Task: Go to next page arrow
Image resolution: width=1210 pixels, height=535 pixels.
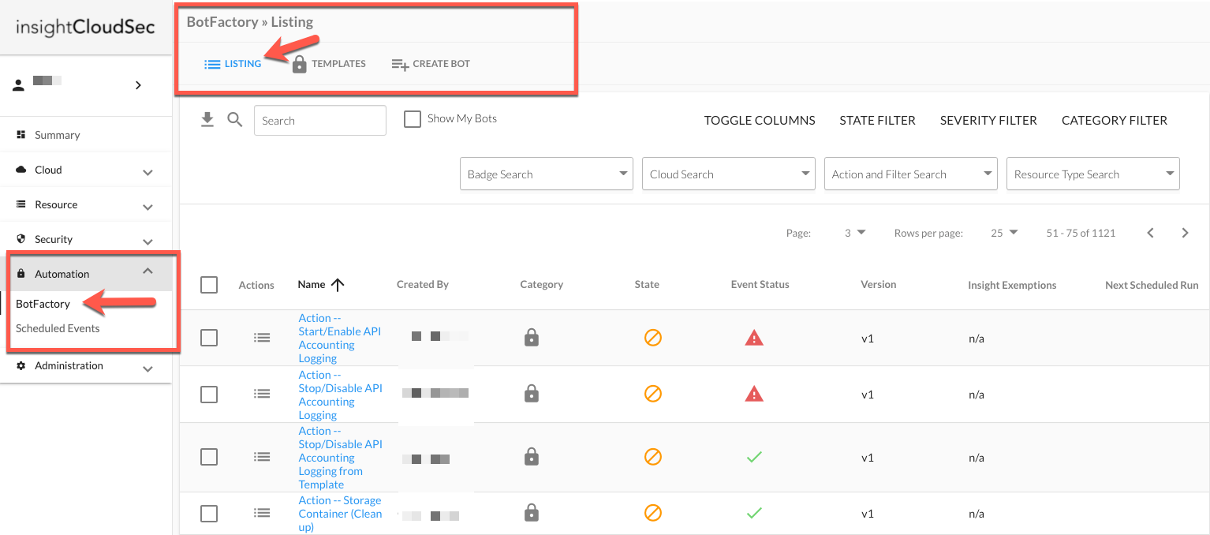Action: (x=1185, y=233)
